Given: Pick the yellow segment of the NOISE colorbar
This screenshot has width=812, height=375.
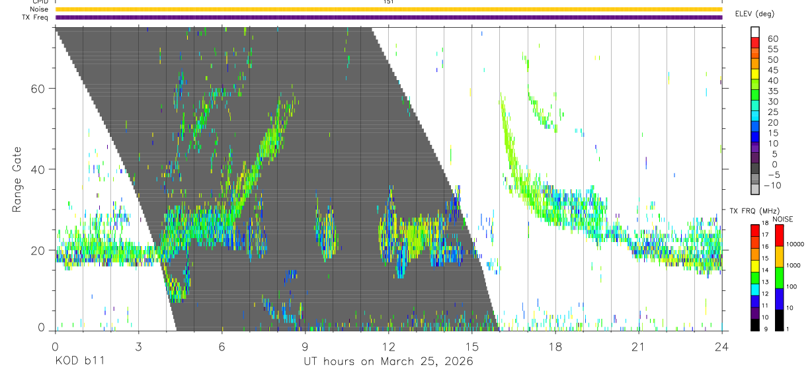Looking at the screenshot, I should click(x=779, y=257).
